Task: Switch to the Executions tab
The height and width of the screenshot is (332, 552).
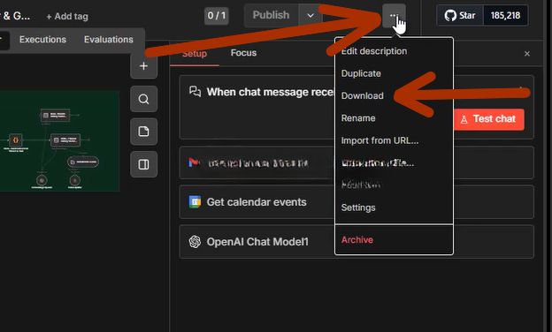Action: coord(42,40)
